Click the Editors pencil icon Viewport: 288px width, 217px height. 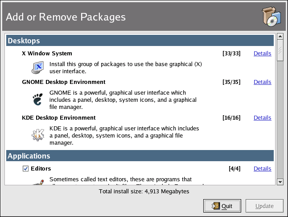pos(38,181)
